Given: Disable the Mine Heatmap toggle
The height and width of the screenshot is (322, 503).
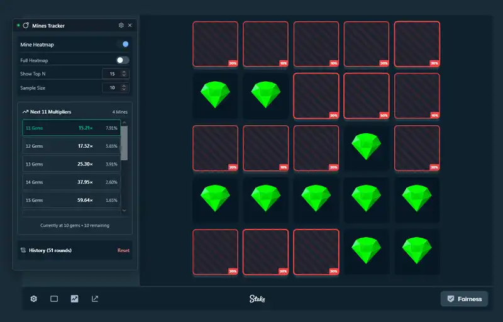Looking at the screenshot, I should pyautogui.click(x=123, y=44).
